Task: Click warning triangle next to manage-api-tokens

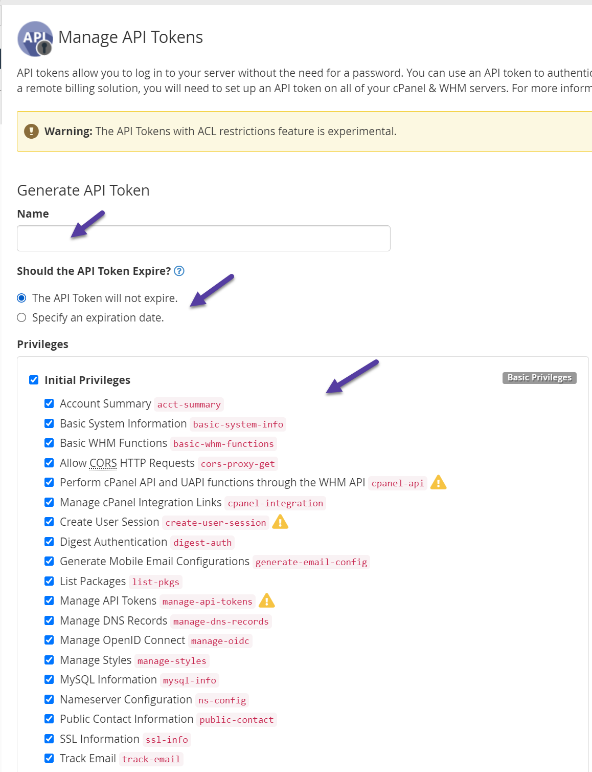Action: coord(267,601)
